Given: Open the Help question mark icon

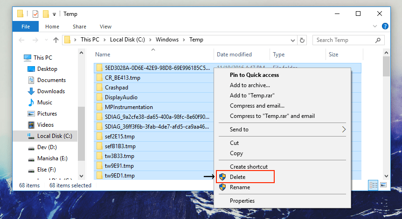Looking at the screenshot, I should tap(385, 27).
